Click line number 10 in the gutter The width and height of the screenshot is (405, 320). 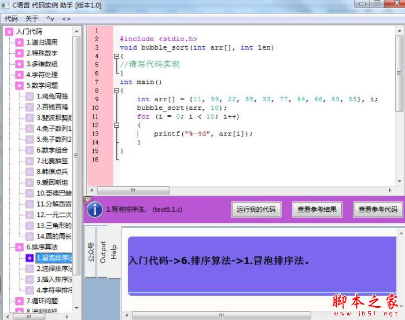pyautogui.click(x=95, y=108)
